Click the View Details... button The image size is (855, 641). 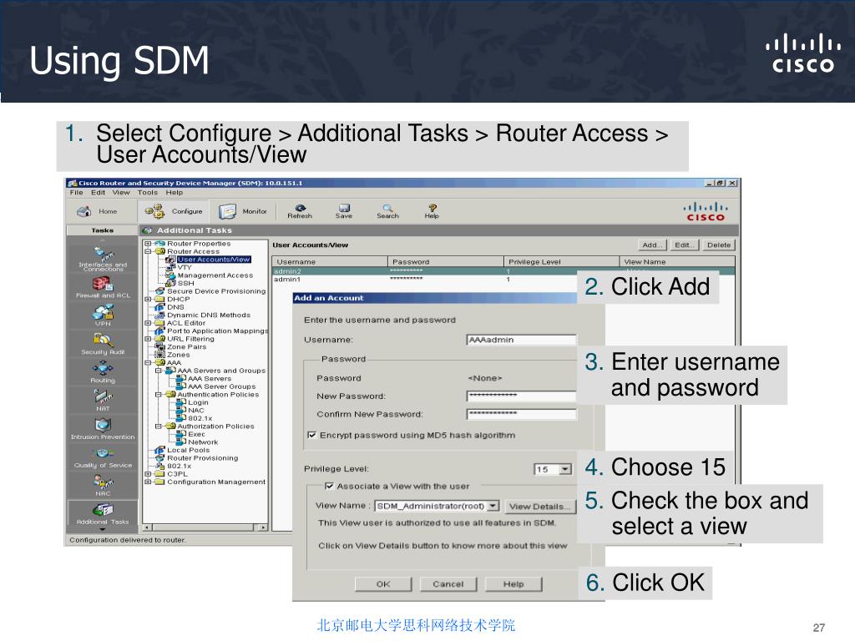(540, 507)
